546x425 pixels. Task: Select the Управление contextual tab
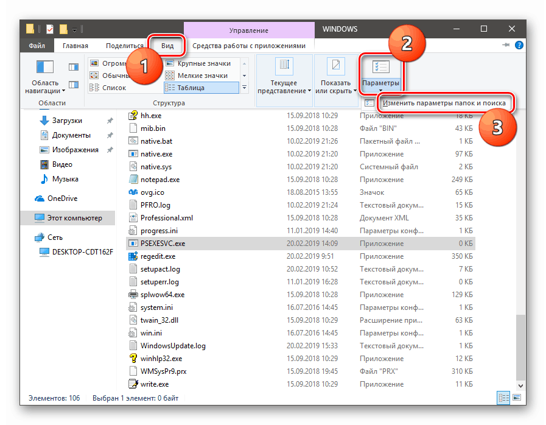[248, 30]
